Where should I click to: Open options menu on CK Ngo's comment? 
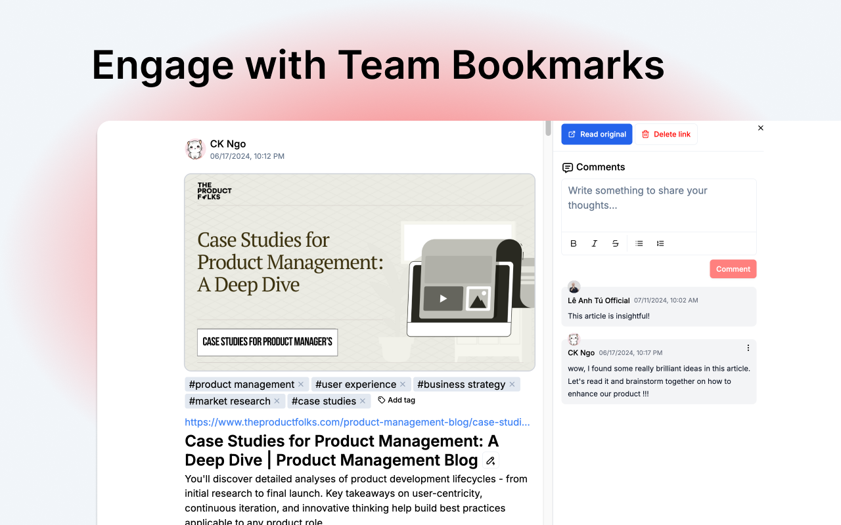pyautogui.click(x=748, y=348)
